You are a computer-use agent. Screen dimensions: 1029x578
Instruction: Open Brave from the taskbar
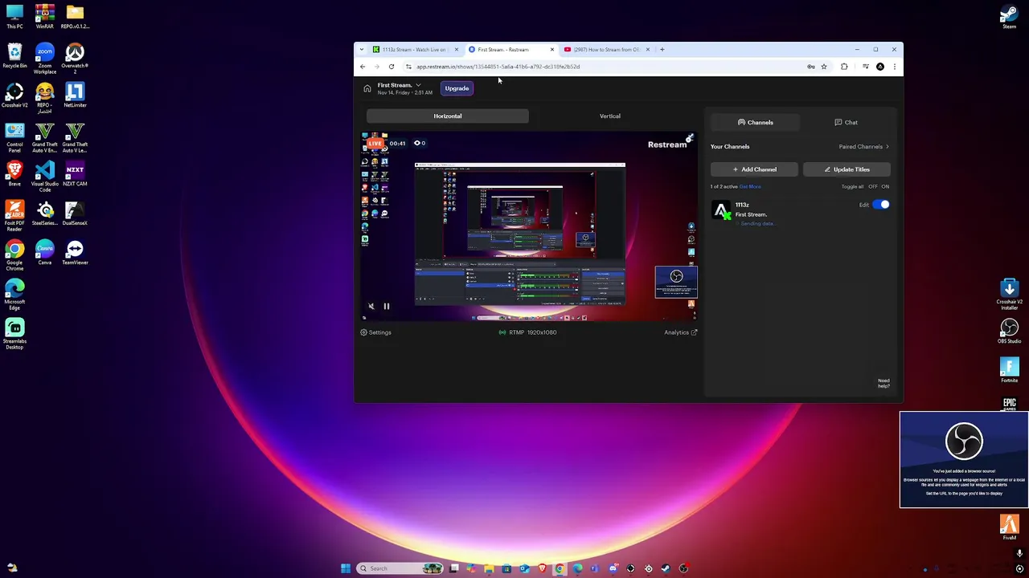(543, 568)
